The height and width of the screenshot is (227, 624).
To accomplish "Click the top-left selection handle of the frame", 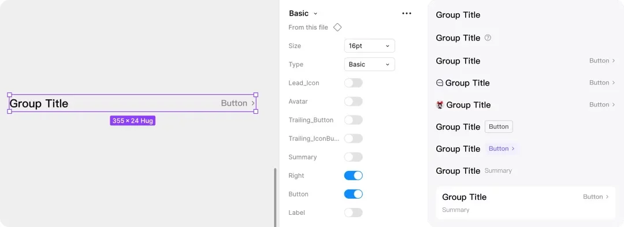I will point(10,95).
